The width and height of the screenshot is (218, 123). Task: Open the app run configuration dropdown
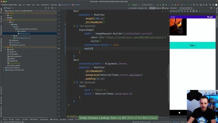[136, 5]
